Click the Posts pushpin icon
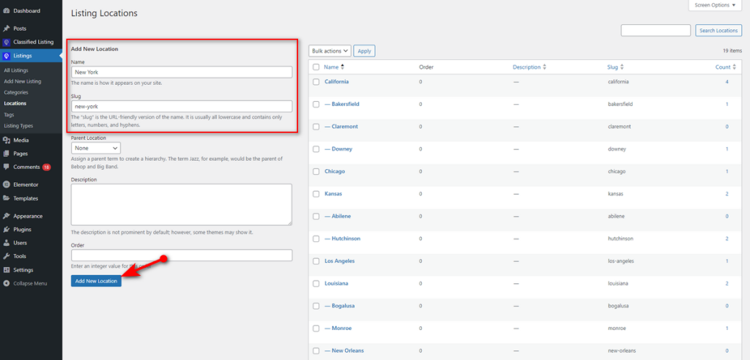The width and height of the screenshot is (750, 360). 6,29
